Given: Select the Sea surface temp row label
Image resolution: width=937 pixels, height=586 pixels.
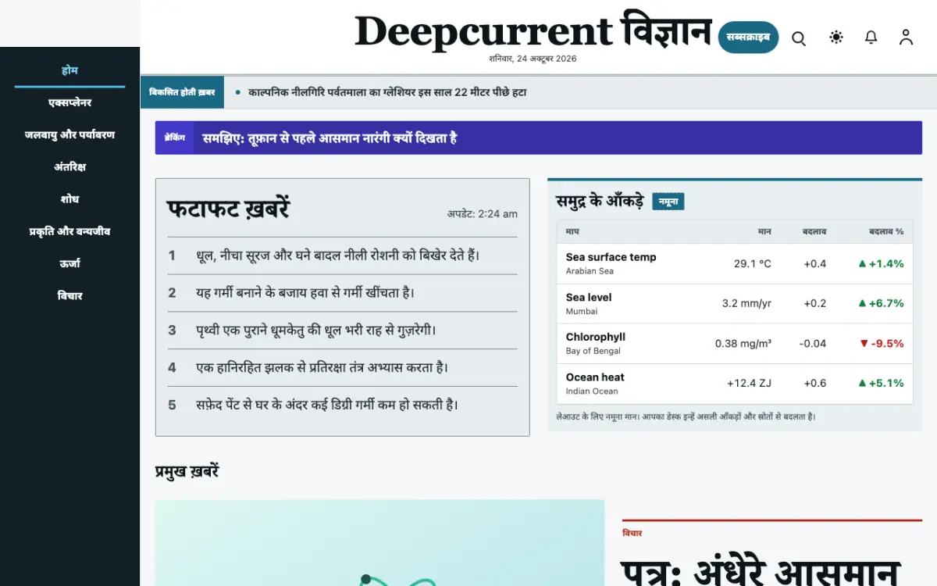Looking at the screenshot, I should click(611, 257).
